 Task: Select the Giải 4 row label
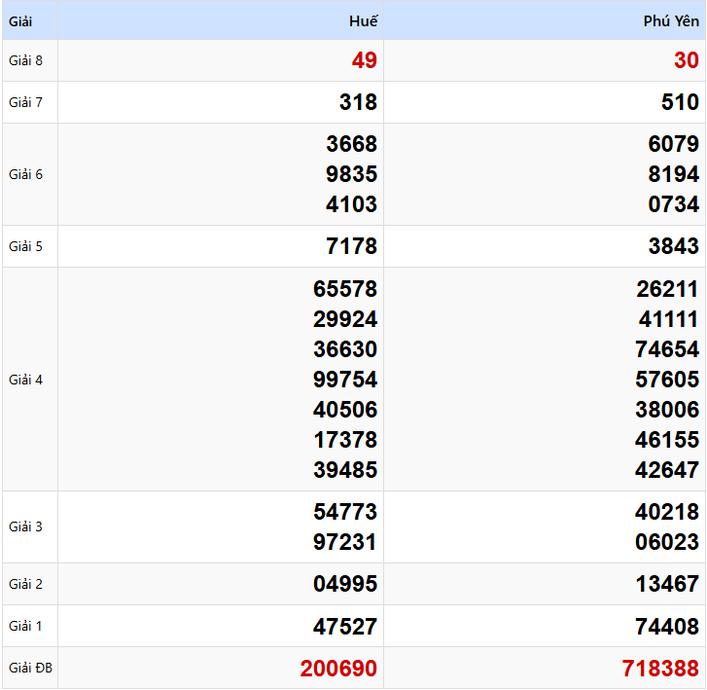click(x=25, y=380)
